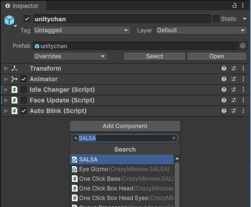Click the Animator component icon
251x207 pixels.
click(14, 79)
